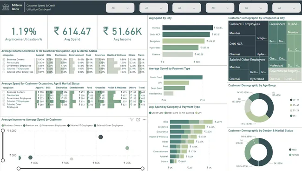Expand Salaried Other Employees in Income Utilization table
The image size is (302, 171).
point(4,72)
